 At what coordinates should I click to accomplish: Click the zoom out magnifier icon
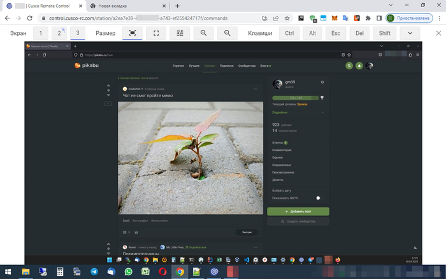click(227, 33)
